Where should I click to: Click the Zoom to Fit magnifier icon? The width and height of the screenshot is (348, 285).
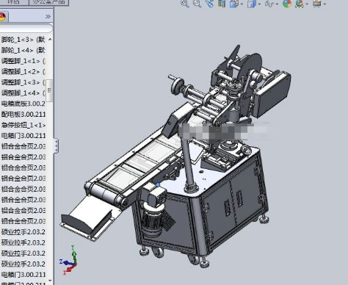pyautogui.click(x=185, y=4)
